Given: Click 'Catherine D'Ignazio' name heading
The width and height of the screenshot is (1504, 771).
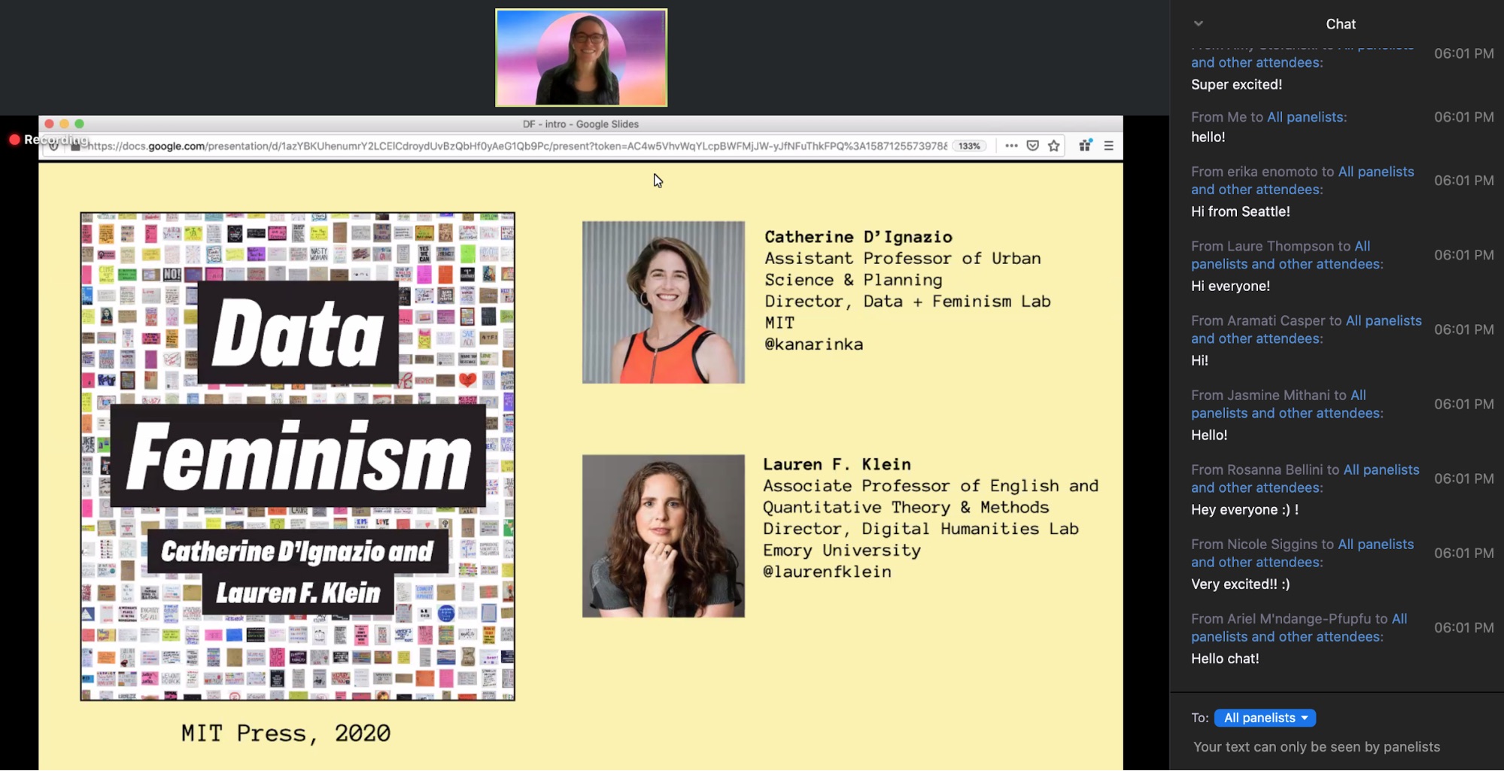Looking at the screenshot, I should pos(858,237).
